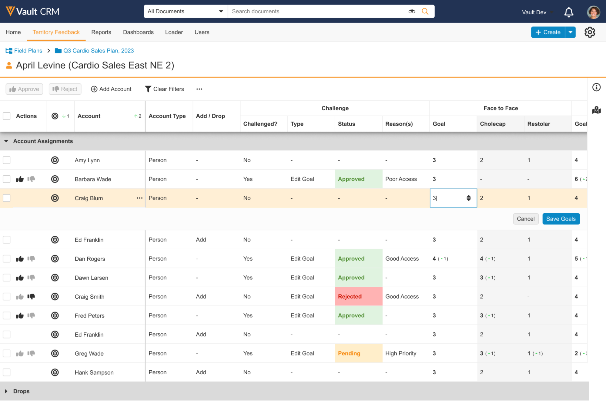
Task: Click the notifications bell icon
Action: point(568,12)
